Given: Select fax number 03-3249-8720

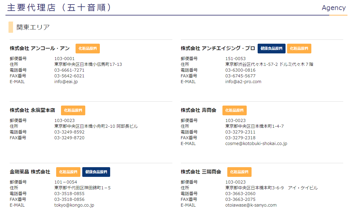Looking at the screenshot, I should click(x=69, y=138).
